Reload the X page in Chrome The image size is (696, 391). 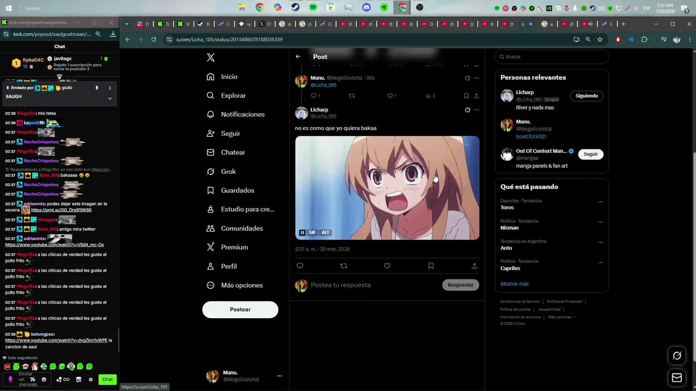tap(154, 40)
